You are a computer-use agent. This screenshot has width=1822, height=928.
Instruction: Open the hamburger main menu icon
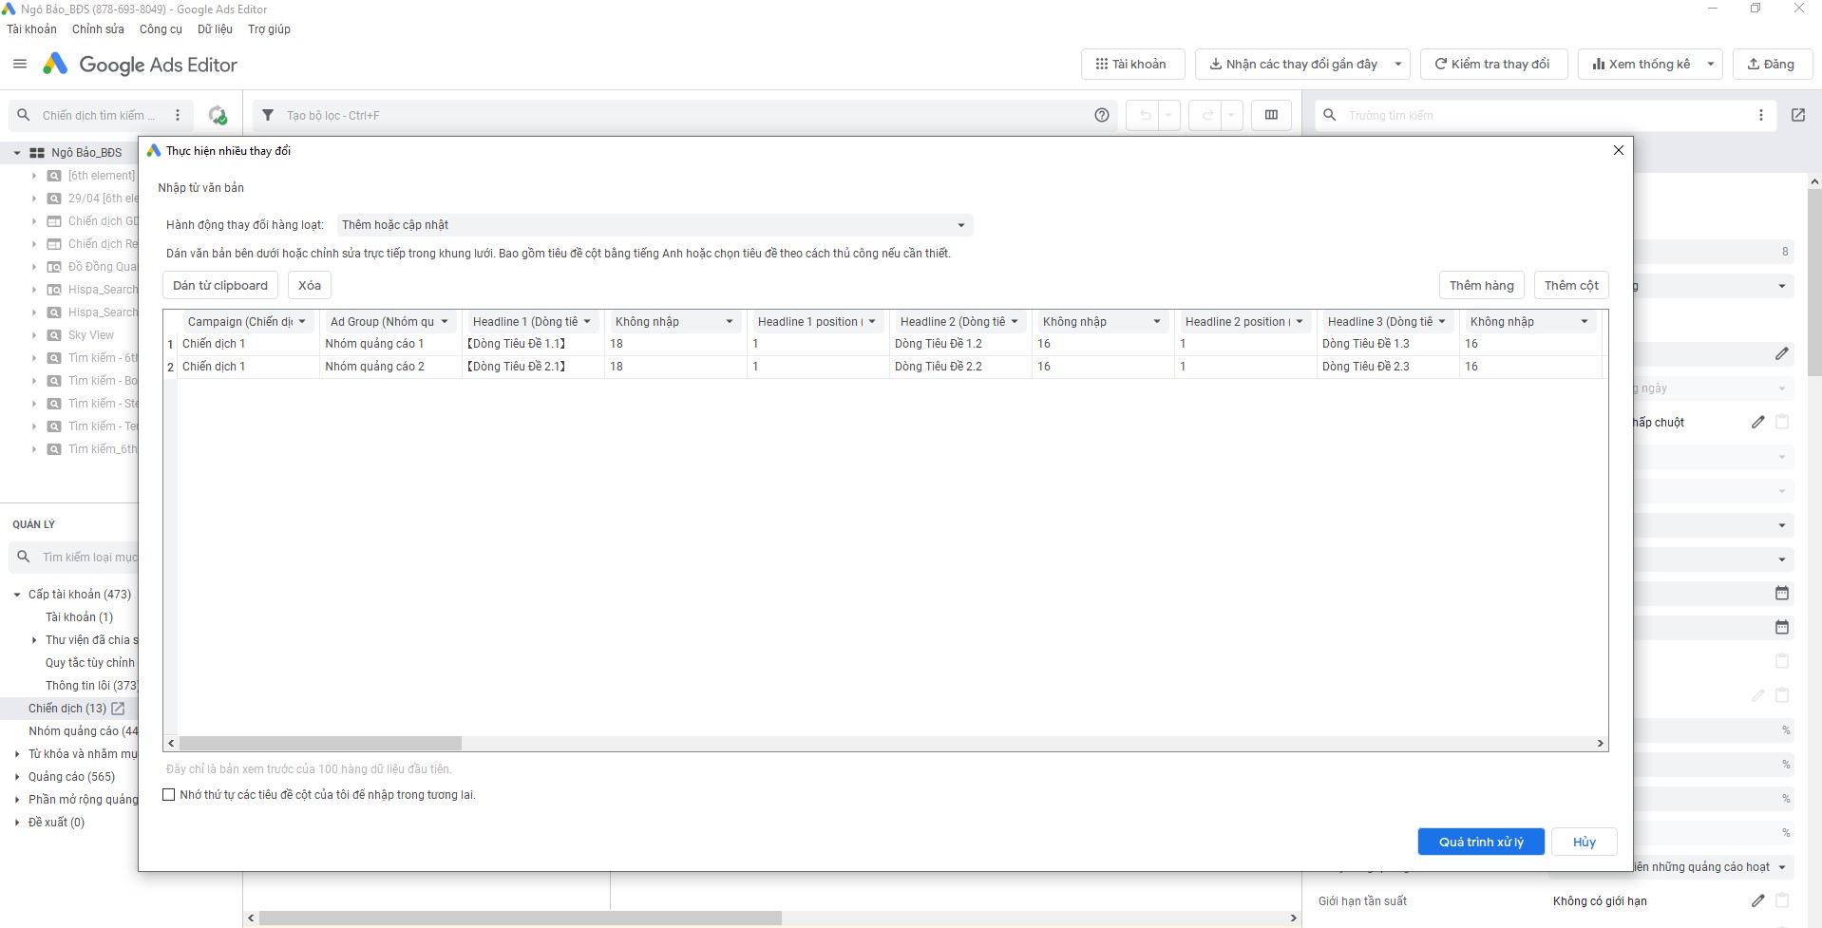point(20,65)
